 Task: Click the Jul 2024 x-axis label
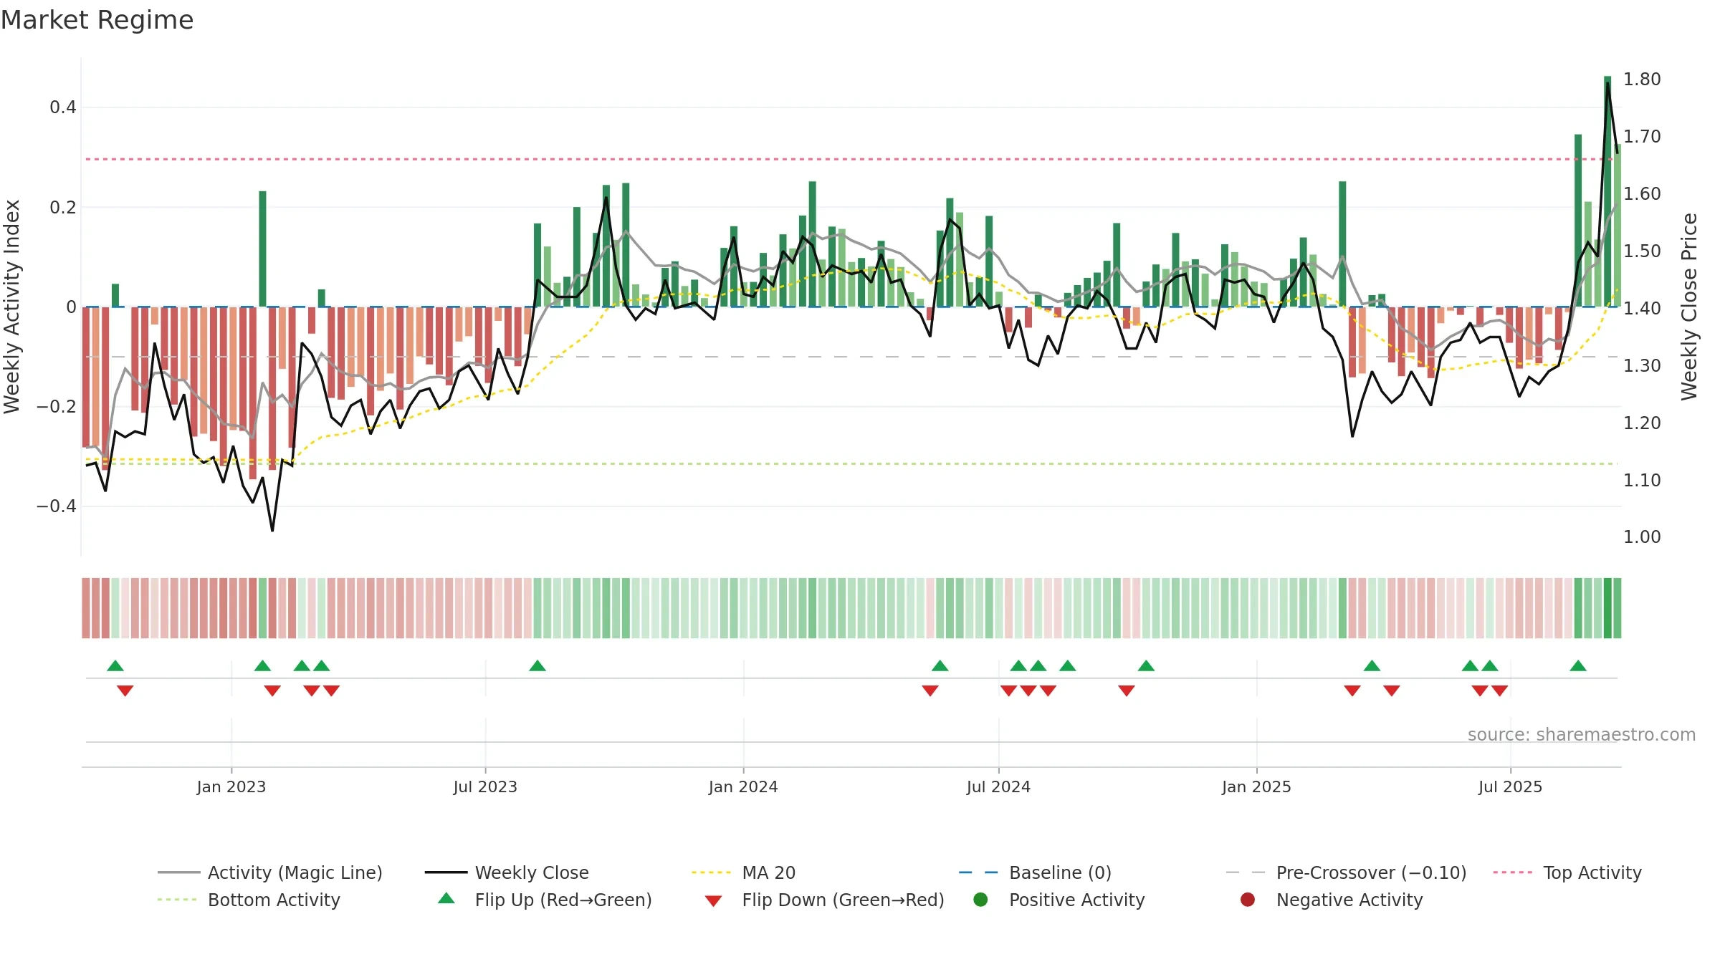point(998,786)
